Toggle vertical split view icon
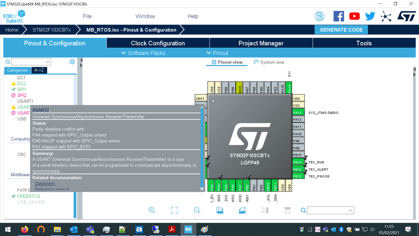Screen dimensions: 419x236 [x=265, y=210]
